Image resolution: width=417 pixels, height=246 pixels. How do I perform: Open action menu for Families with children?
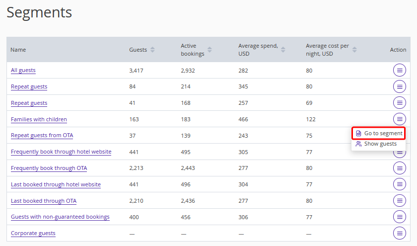[x=399, y=119]
